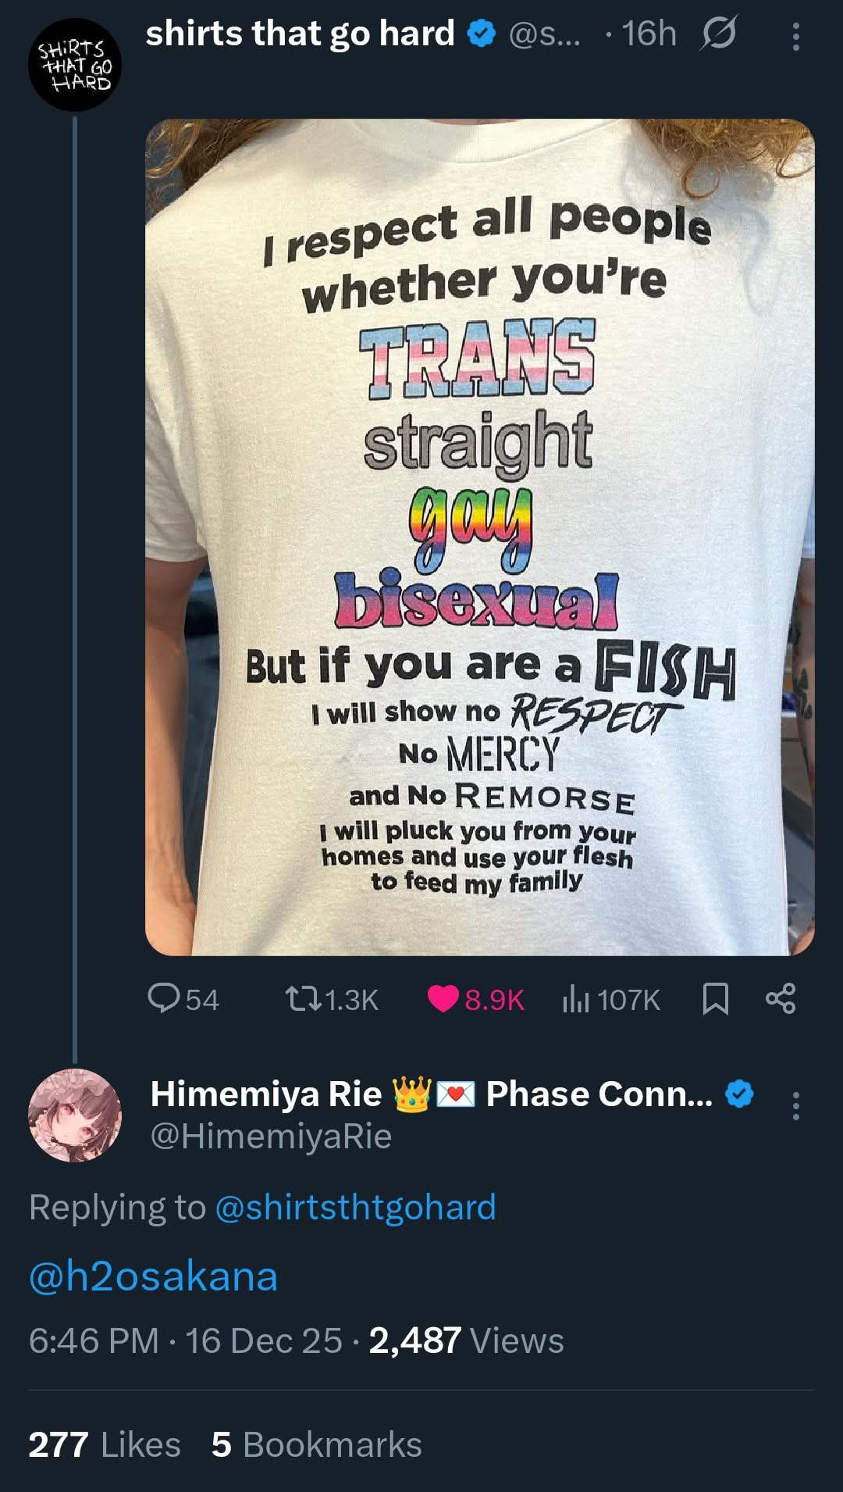Bookmark the shirts that go hard post

click(716, 998)
